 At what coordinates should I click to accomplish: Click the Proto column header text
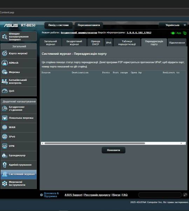106,72
